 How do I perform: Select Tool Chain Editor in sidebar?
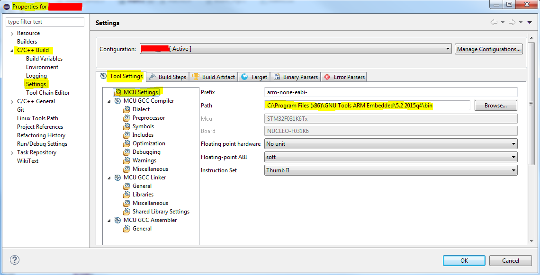click(x=48, y=93)
